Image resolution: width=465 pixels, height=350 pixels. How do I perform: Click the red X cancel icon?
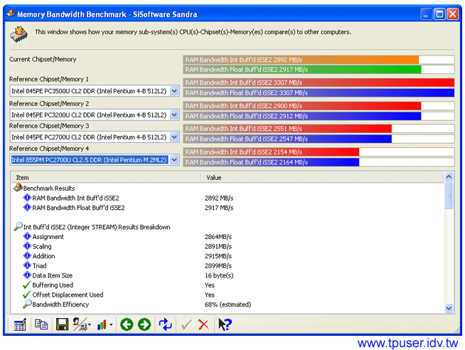coord(203,324)
